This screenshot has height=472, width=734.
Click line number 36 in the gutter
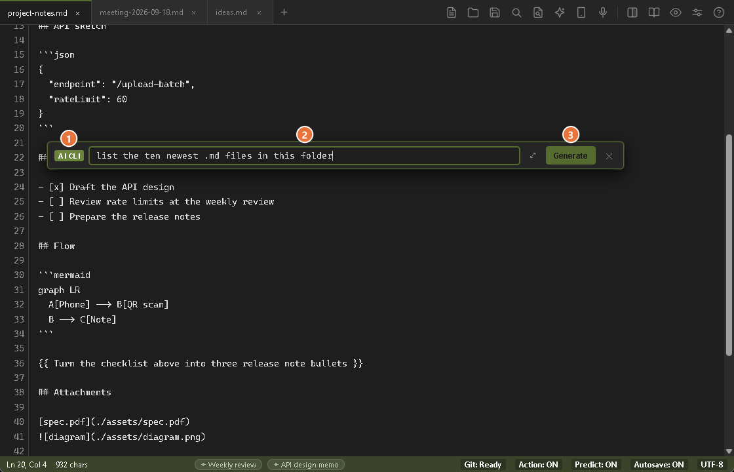click(19, 363)
